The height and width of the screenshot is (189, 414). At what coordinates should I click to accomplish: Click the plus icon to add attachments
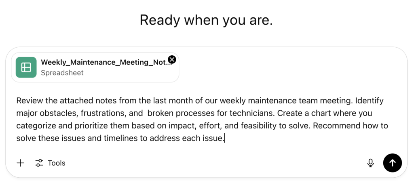20,163
